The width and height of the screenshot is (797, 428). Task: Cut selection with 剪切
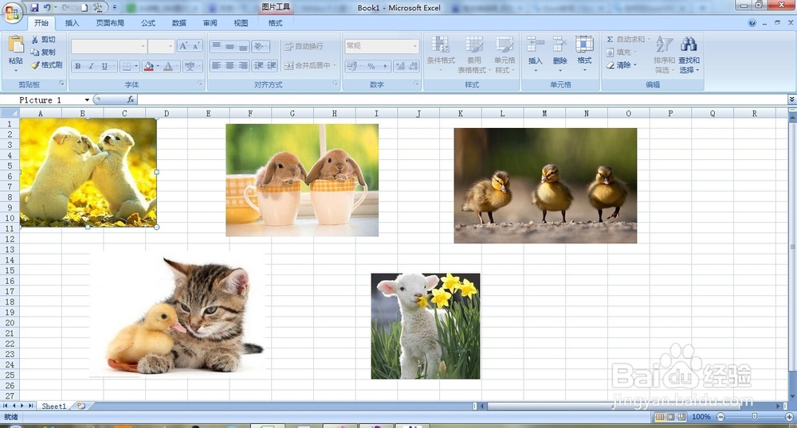click(x=43, y=40)
